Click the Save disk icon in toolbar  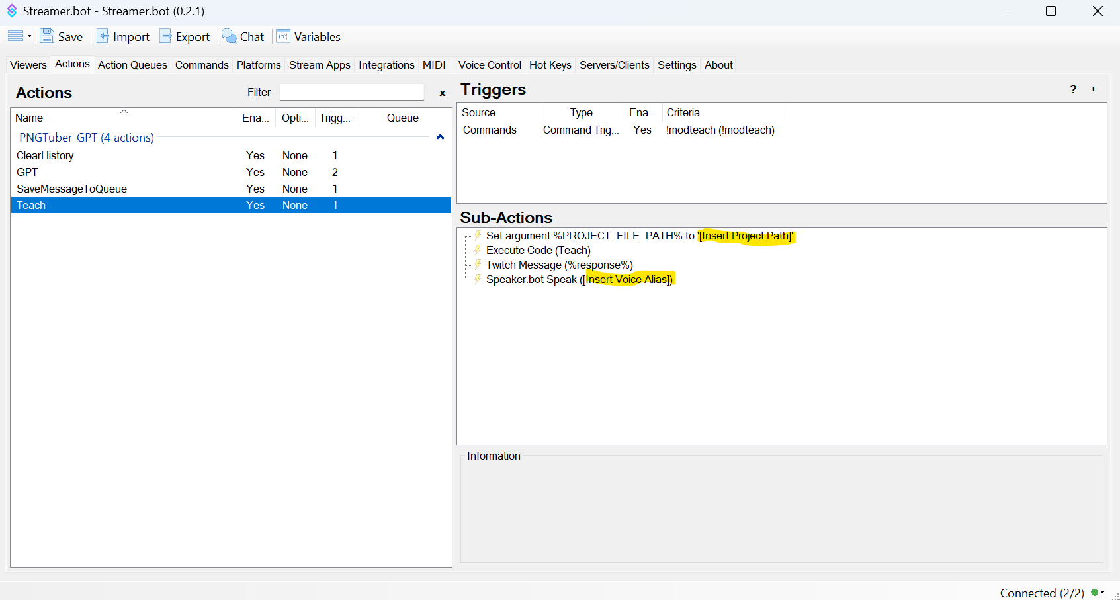point(47,36)
